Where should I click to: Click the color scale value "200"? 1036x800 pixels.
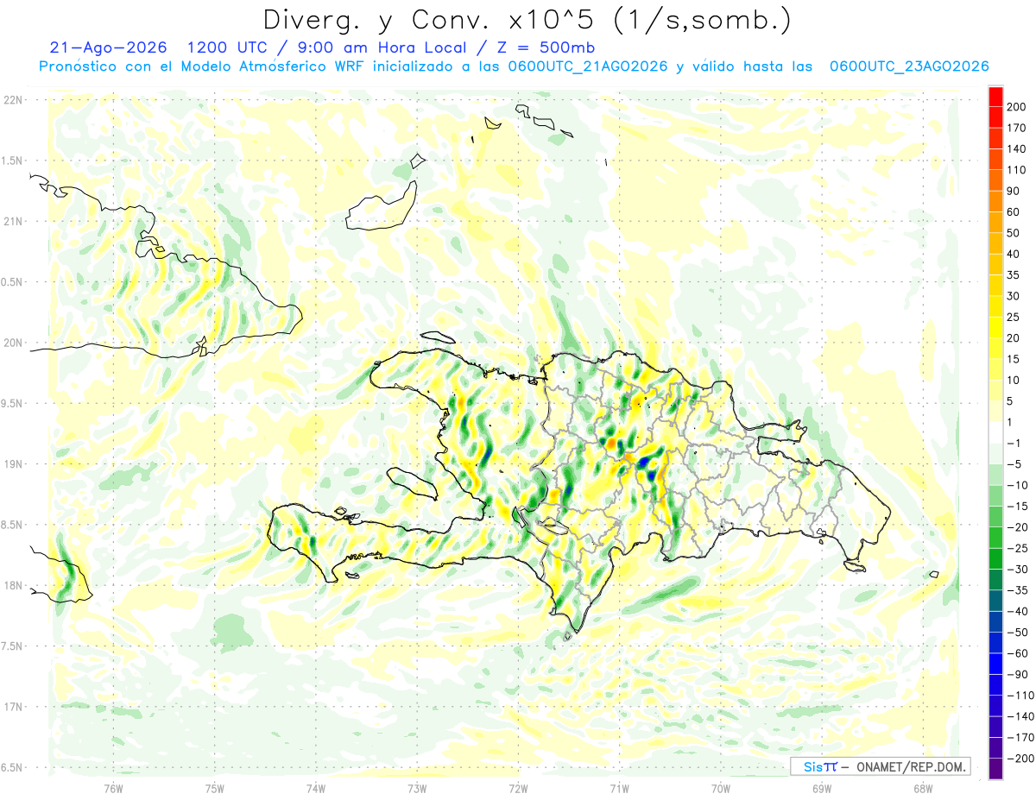tap(1017, 107)
